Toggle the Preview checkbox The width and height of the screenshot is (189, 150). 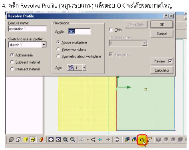click(x=170, y=61)
